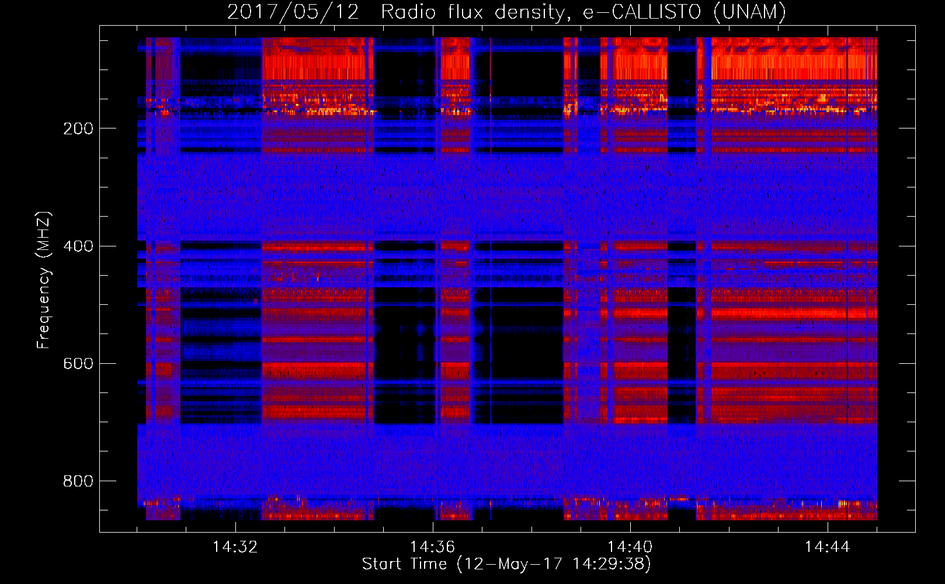This screenshot has height=584, width=945.
Task: Click the plot title '2017/05/12 Radio flux density, e-CALLISTO (UNAM)'
Action: coord(506,12)
